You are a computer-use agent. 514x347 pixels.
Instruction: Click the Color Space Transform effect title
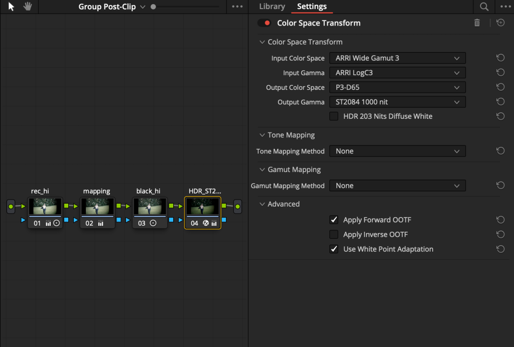[x=319, y=23]
